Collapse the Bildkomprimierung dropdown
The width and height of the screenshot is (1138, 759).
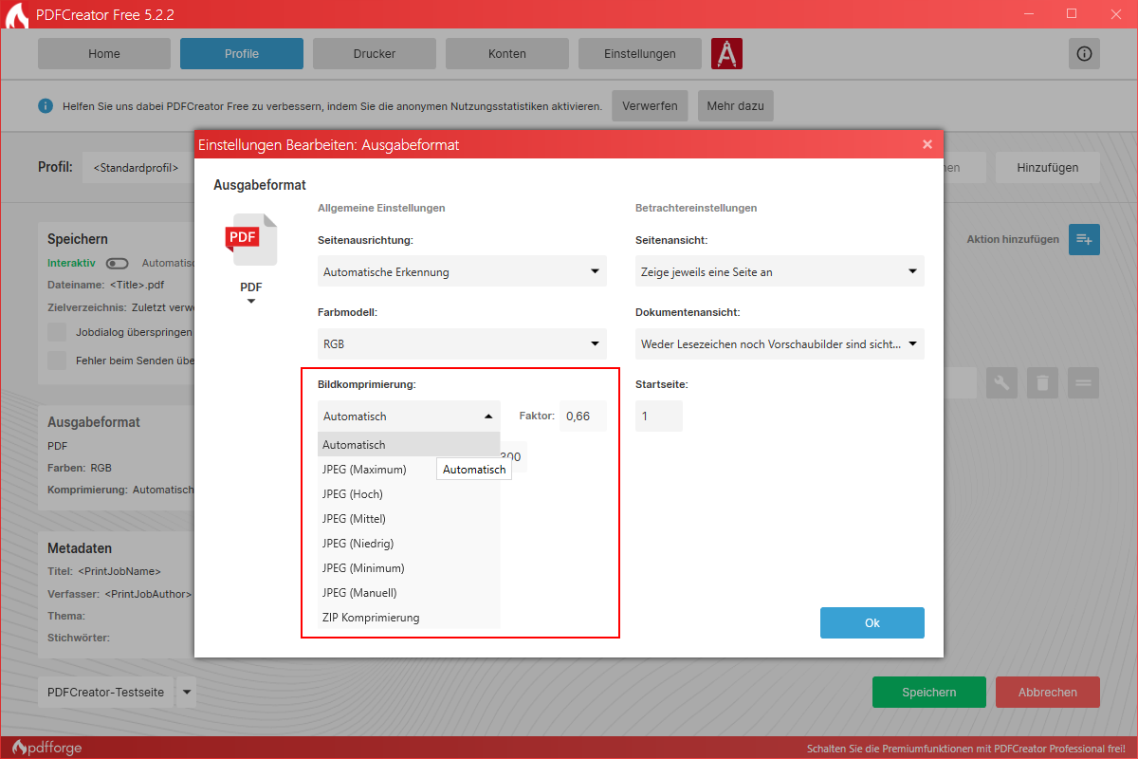pos(409,416)
